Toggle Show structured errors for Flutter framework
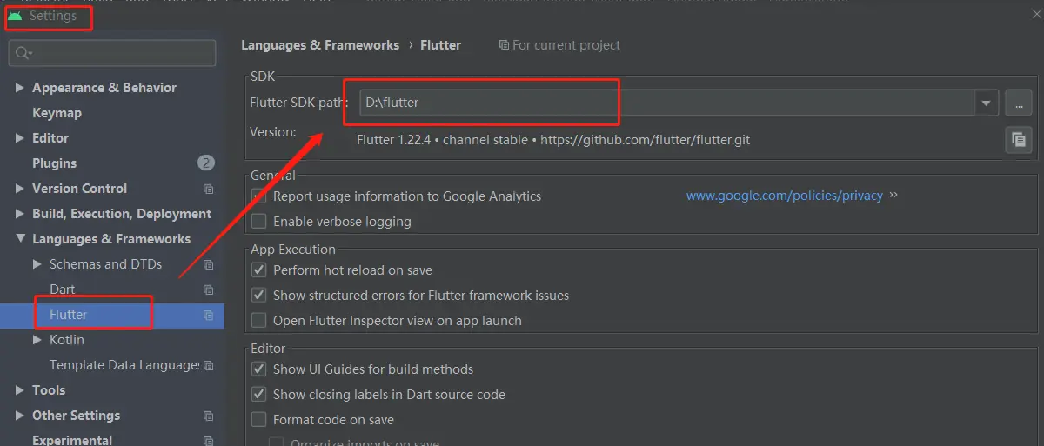The width and height of the screenshot is (1044, 446). click(x=258, y=296)
